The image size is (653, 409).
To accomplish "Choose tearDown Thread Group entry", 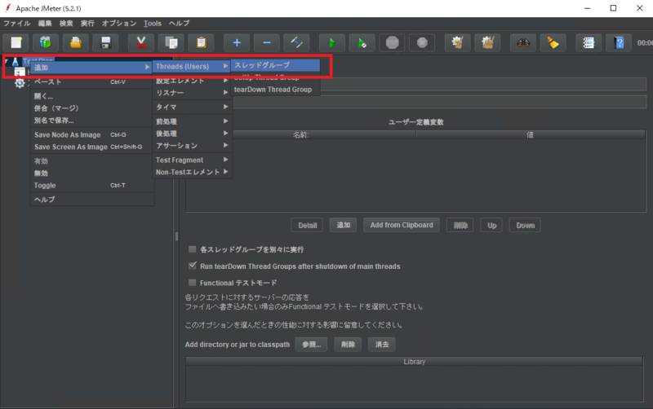I will tap(275, 90).
